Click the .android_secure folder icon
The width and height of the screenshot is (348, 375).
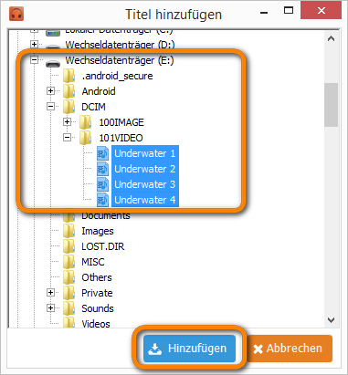(69, 76)
